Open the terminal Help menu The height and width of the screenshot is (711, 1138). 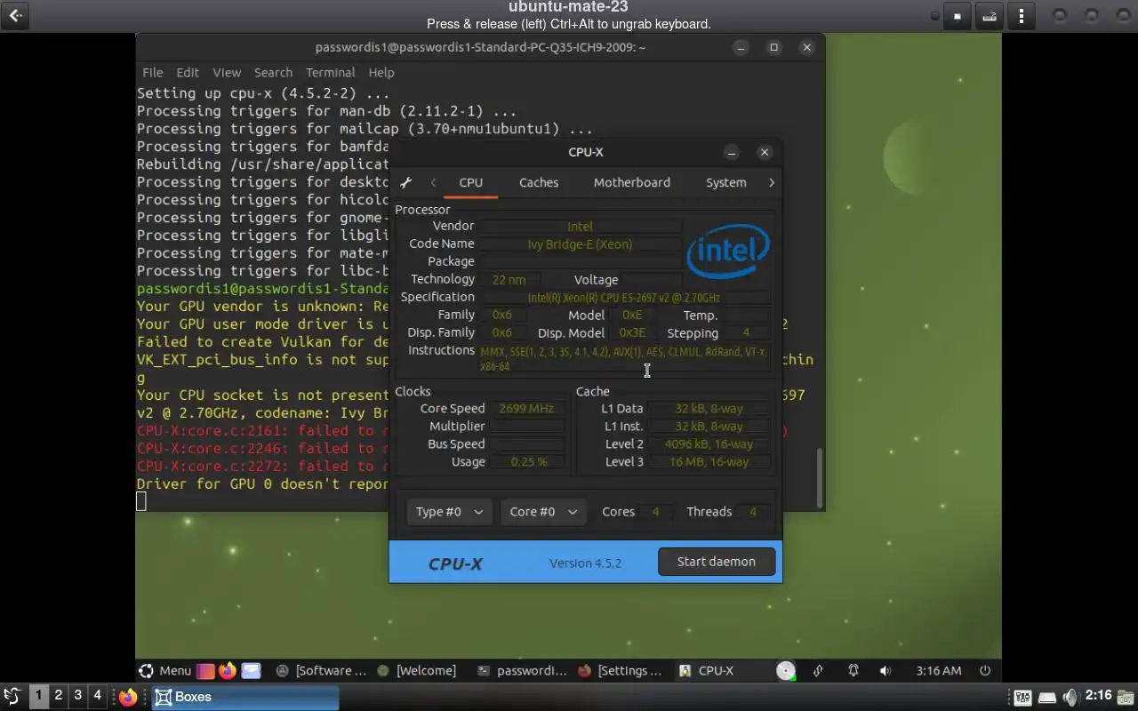tap(381, 72)
